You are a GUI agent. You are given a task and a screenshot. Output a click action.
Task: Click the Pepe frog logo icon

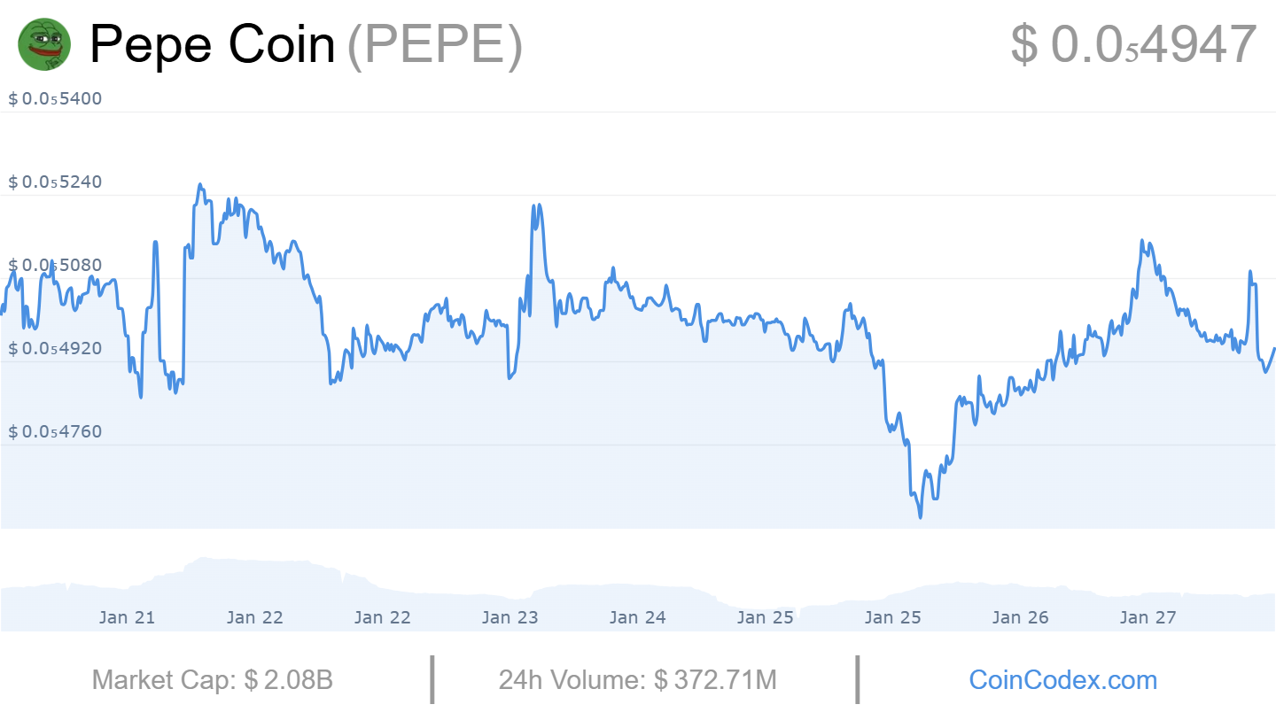click(x=43, y=44)
